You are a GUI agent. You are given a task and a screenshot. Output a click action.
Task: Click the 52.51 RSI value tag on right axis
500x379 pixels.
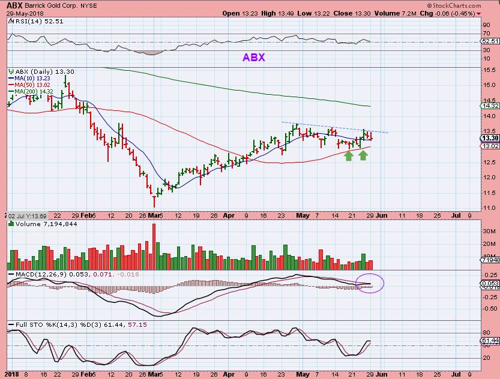click(490, 41)
